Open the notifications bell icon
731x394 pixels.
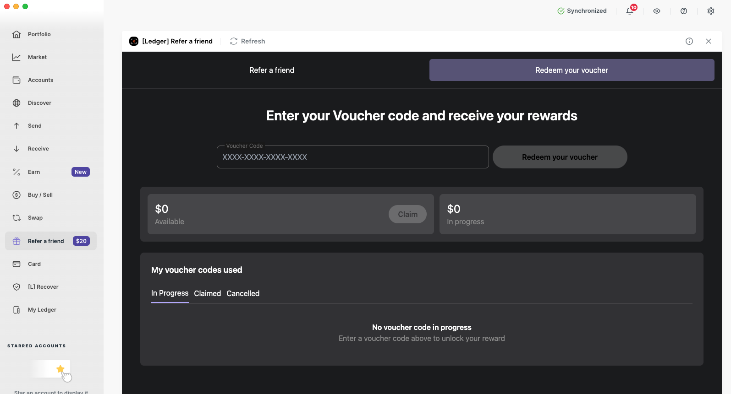pyautogui.click(x=630, y=11)
